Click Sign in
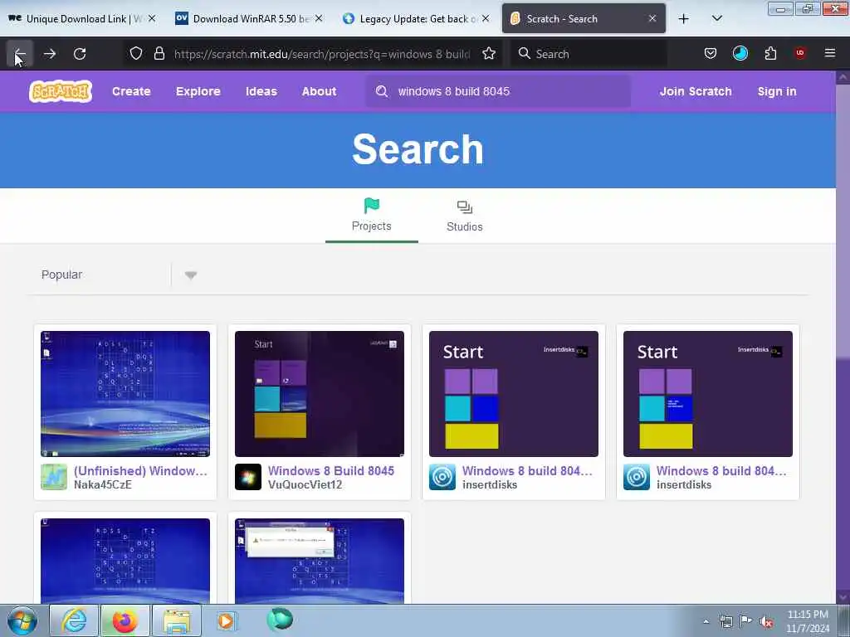Screen dimensions: 850x637 777,91
